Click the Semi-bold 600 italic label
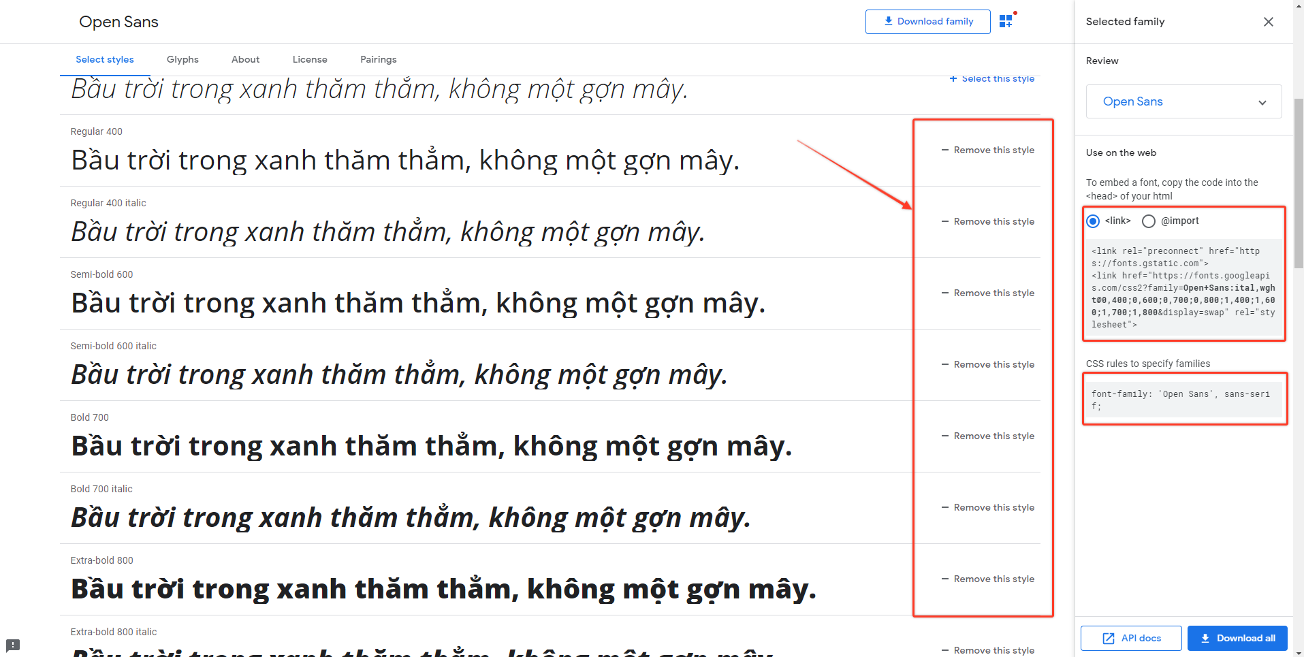The image size is (1304, 657). point(113,346)
